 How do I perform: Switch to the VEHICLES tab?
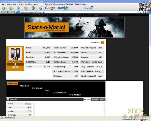click(24, 86)
